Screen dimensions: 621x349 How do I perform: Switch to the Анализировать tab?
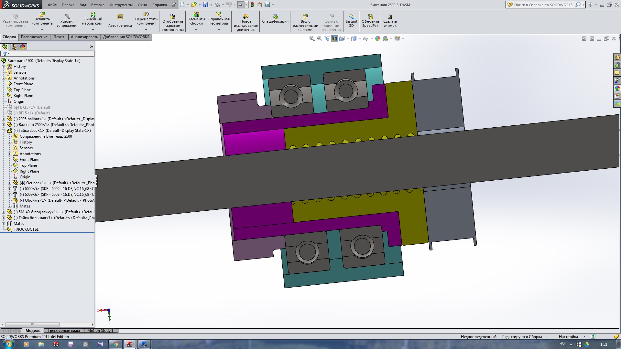tap(84, 37)
